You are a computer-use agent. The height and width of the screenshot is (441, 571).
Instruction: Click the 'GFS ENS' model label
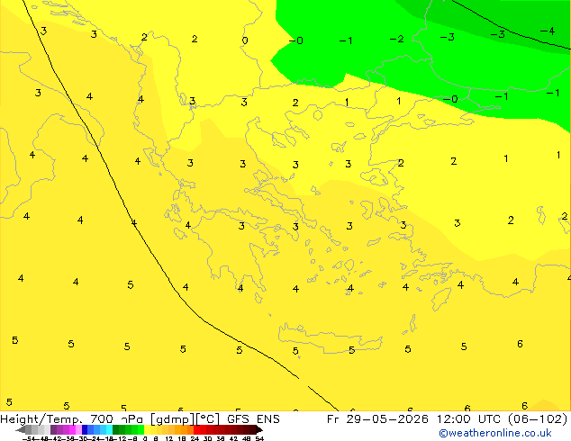click(x=253, y=419)
